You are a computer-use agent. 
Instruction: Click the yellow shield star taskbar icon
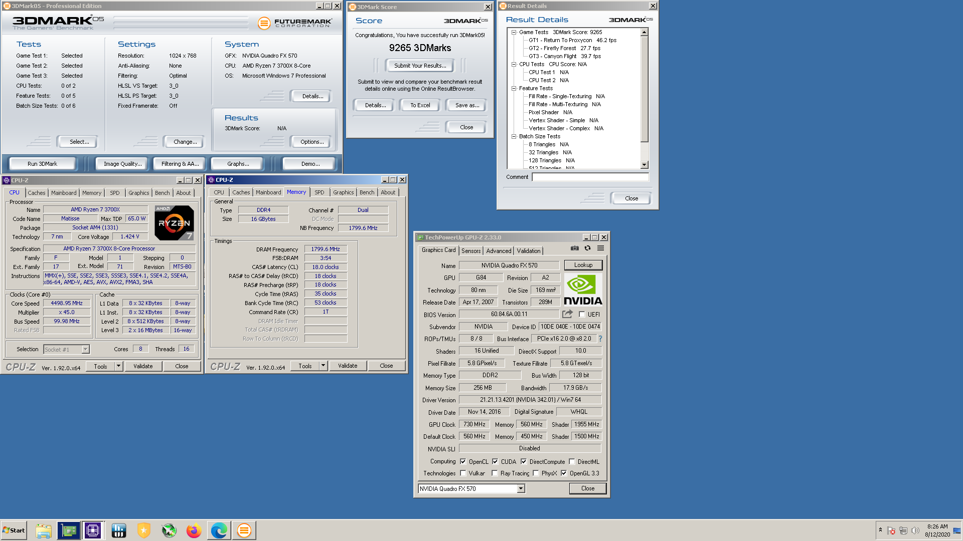click(x=144, y=530)
